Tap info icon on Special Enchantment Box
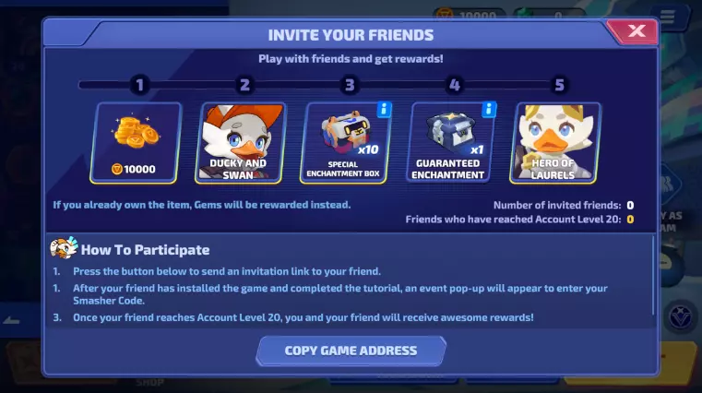Screen dimensions: 702x393 click(384, 110)
